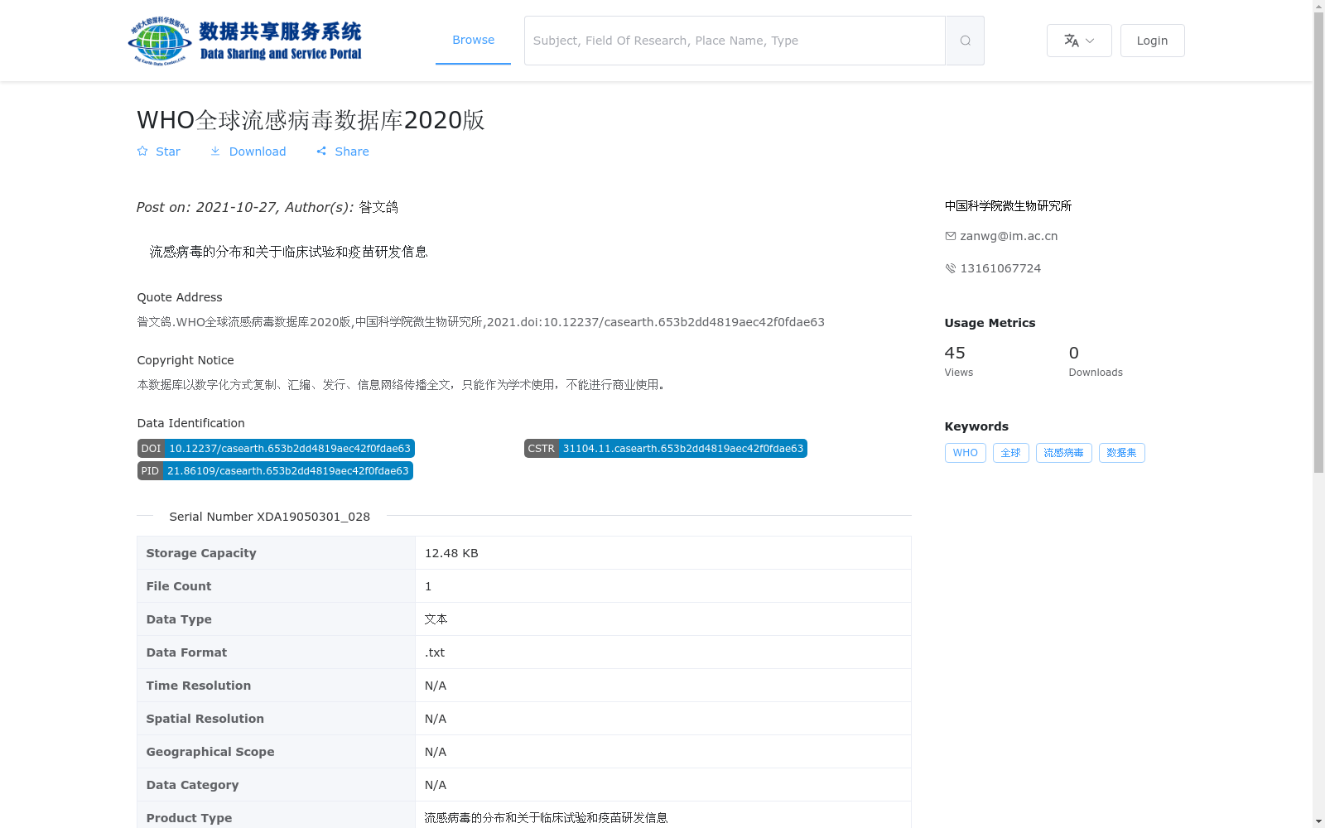
Task: Click the Spatial Resolution row label
Action: pos(205,719)
